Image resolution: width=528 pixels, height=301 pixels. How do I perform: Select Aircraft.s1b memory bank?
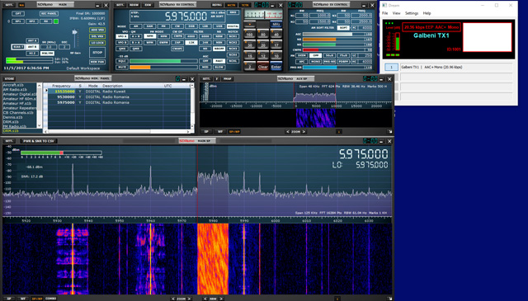tap(13, 85)
